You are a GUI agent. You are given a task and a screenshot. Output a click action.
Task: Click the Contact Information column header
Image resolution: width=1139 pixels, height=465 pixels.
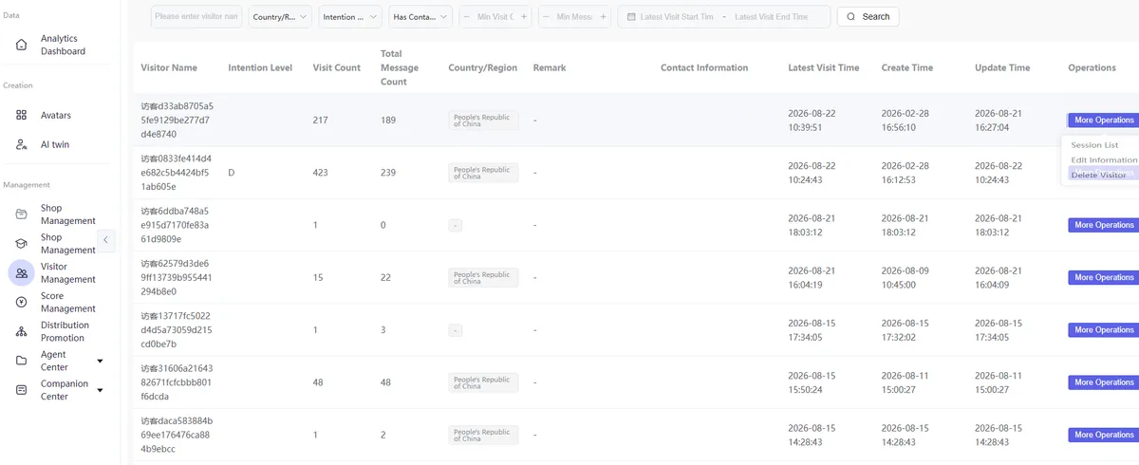pos(704,68)
